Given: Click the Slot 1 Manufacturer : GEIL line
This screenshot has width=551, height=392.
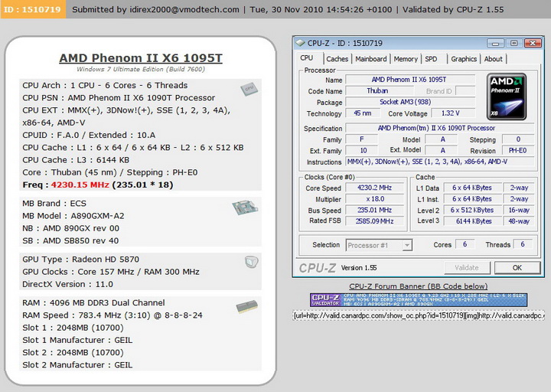Looking at the screenshot, I should [77, 340].
